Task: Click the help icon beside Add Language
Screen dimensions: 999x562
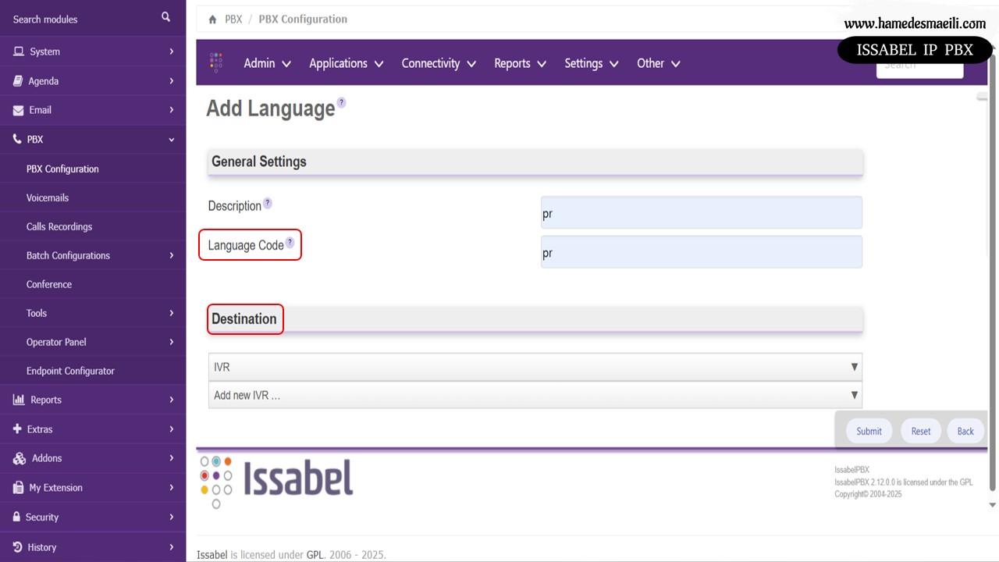Action: point(341,103)
